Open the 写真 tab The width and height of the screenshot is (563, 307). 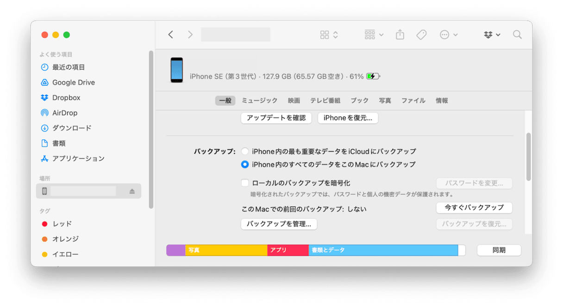click(385, 100)
